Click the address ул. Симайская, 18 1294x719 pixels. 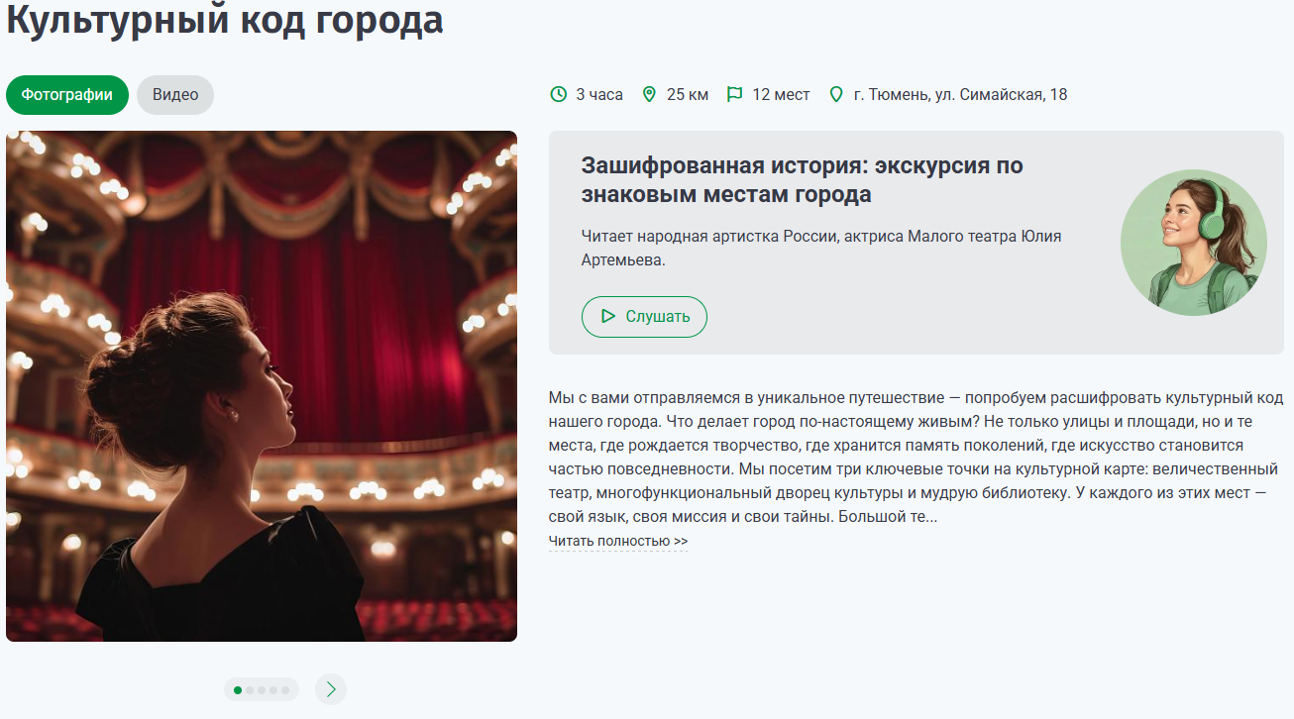click(x=1001, y=95)
